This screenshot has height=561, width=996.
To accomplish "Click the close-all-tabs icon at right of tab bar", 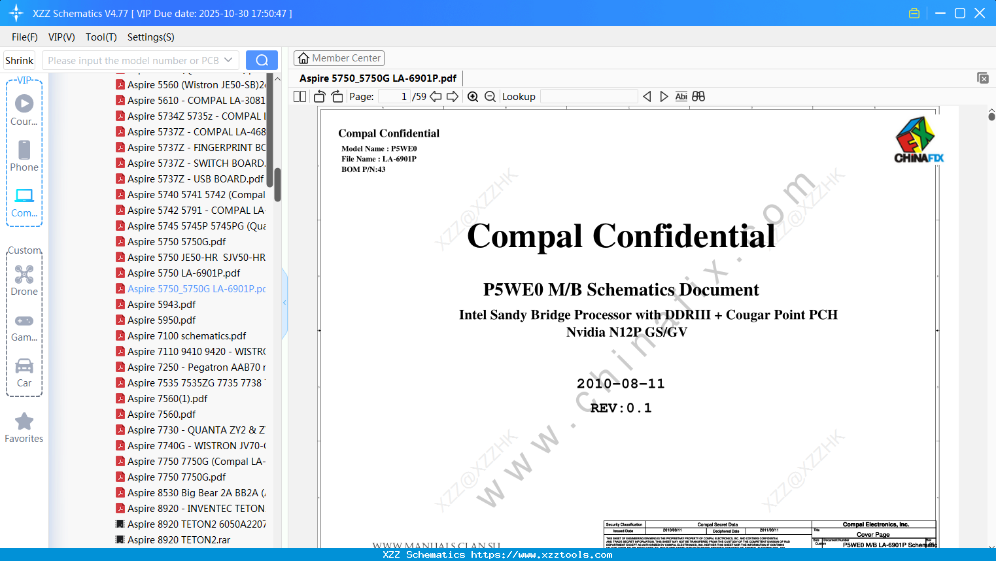I will (x=983, y=78).
